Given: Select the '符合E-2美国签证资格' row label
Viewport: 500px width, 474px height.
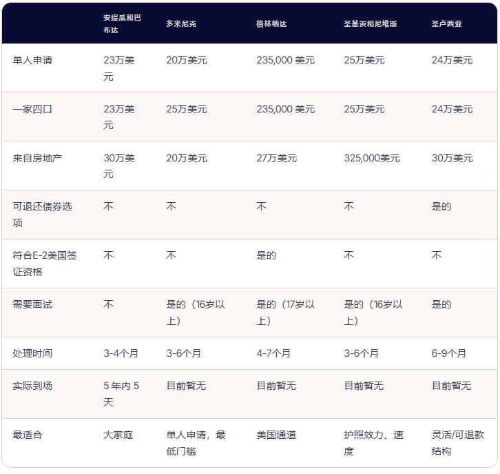Looking at the screenshot, I should coord(45,264).
